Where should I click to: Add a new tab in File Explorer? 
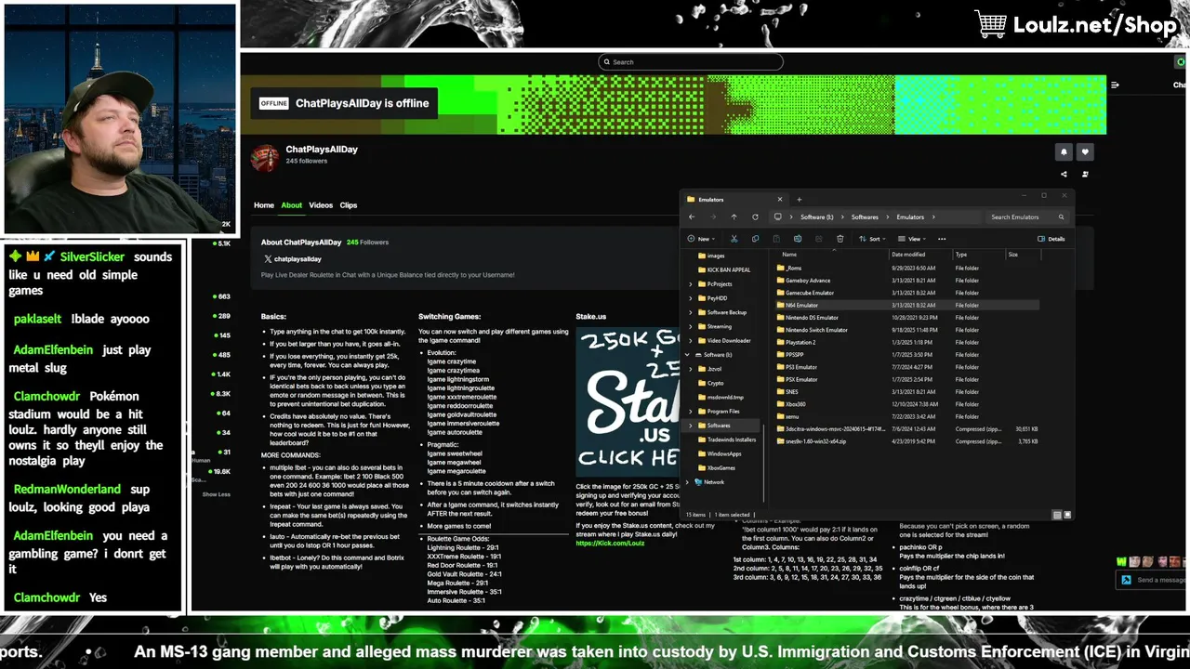coord(799,199)
